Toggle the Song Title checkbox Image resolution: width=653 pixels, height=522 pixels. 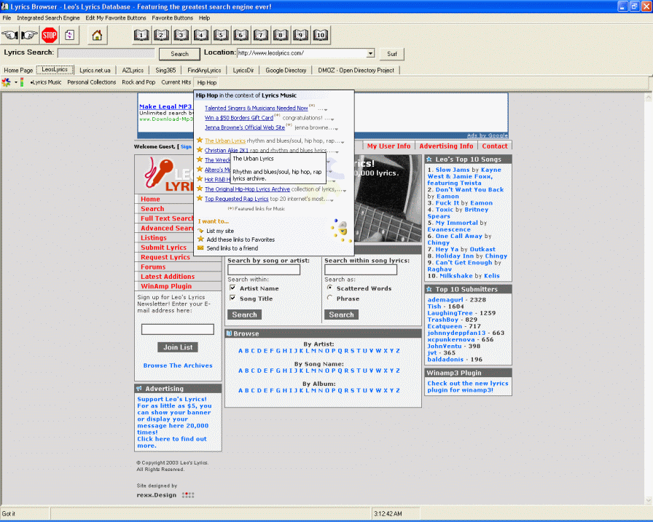point(232,298)
